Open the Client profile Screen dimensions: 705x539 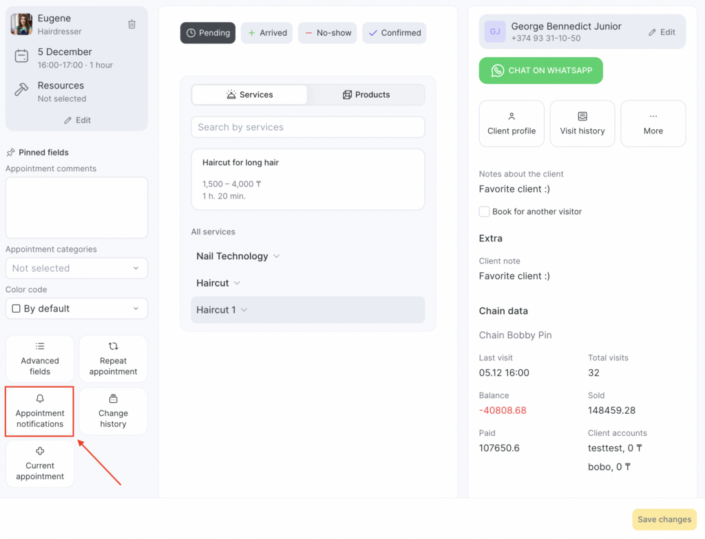(512, 124)
